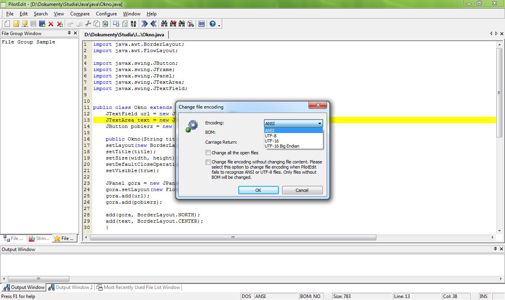Viewport: 505px width, 300px height.
Task: Click the red X Close file icon
Action: [x=51, y=24]
